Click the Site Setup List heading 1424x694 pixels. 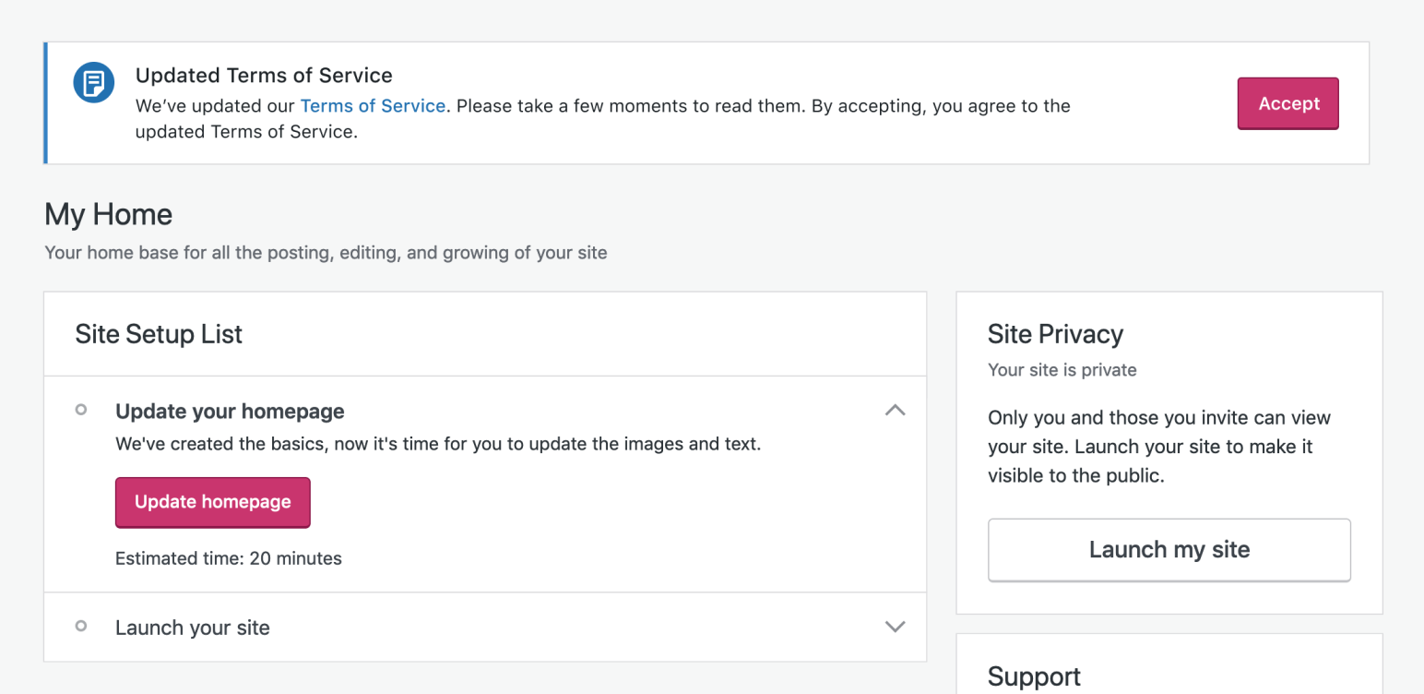click(159, 334)
